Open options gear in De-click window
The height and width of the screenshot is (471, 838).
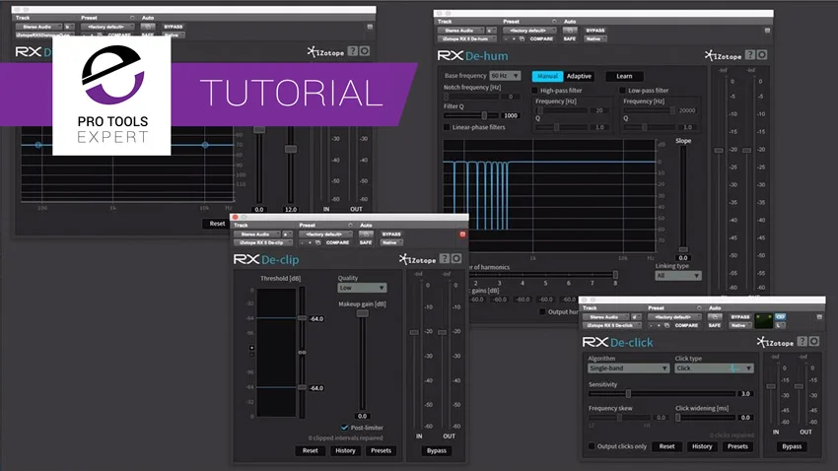[x=814, y=341]
